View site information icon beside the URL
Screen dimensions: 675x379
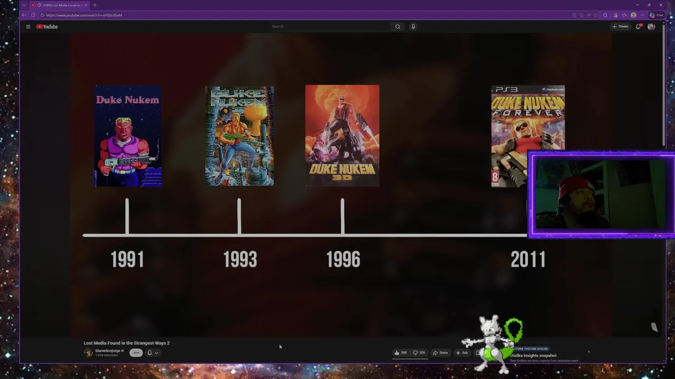(x=42, y=15)
